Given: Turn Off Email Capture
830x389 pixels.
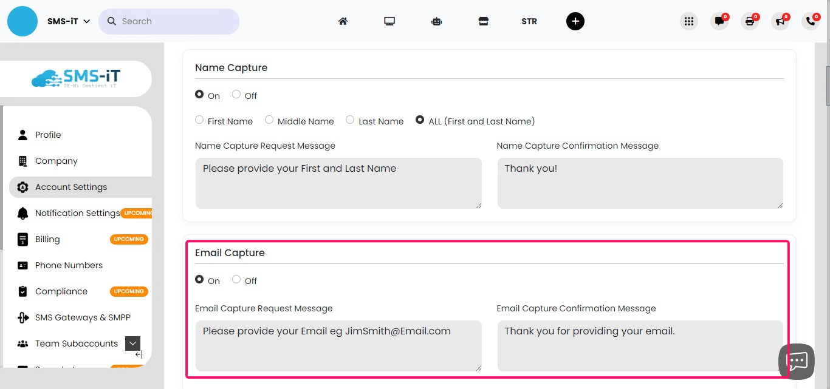Looking at the screenshot, I should 236,280.
